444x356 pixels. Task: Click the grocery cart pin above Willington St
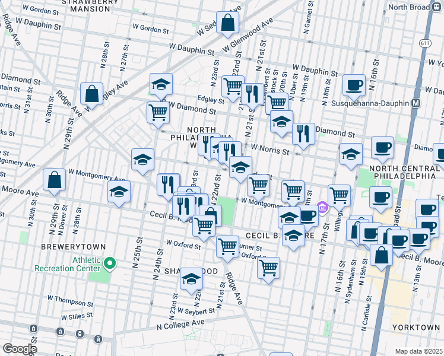click(339, 197)
